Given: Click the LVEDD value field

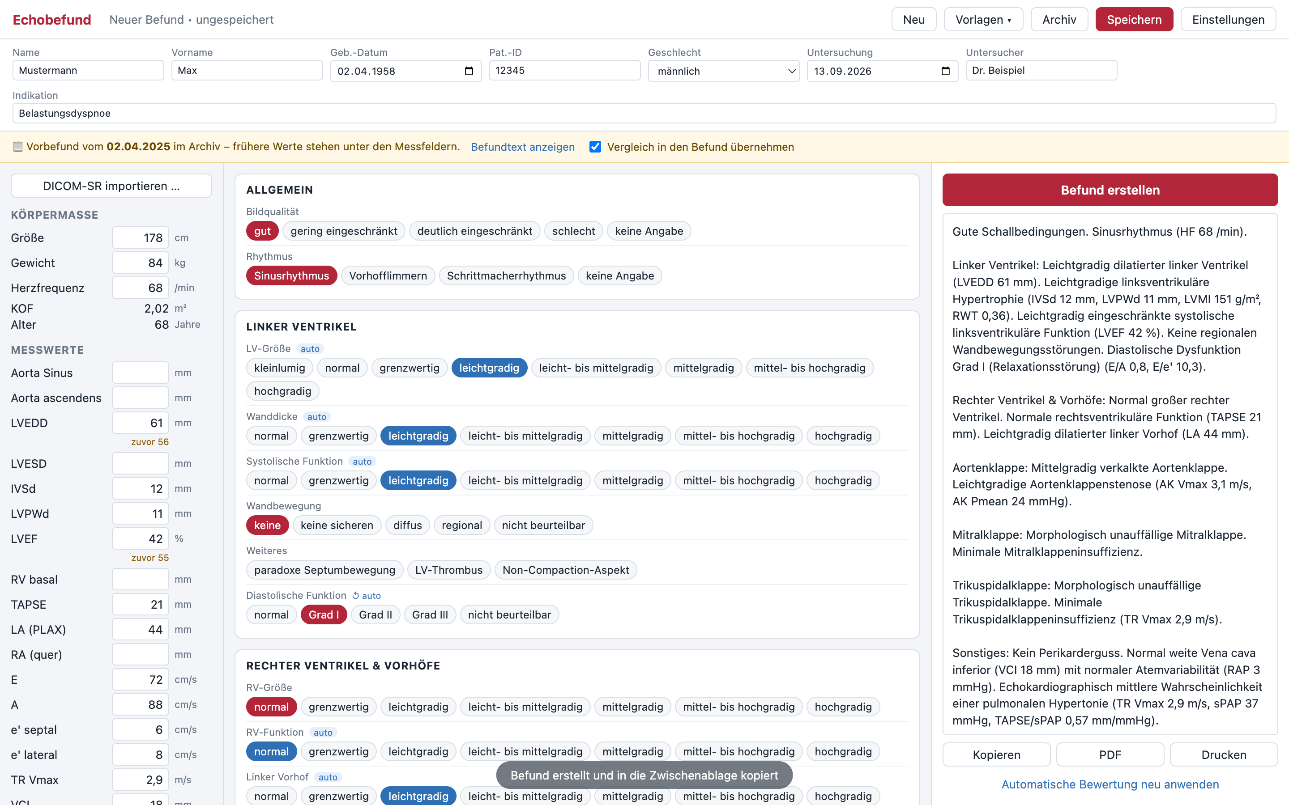Looking at the screenshot, I should tap(141, 423).
